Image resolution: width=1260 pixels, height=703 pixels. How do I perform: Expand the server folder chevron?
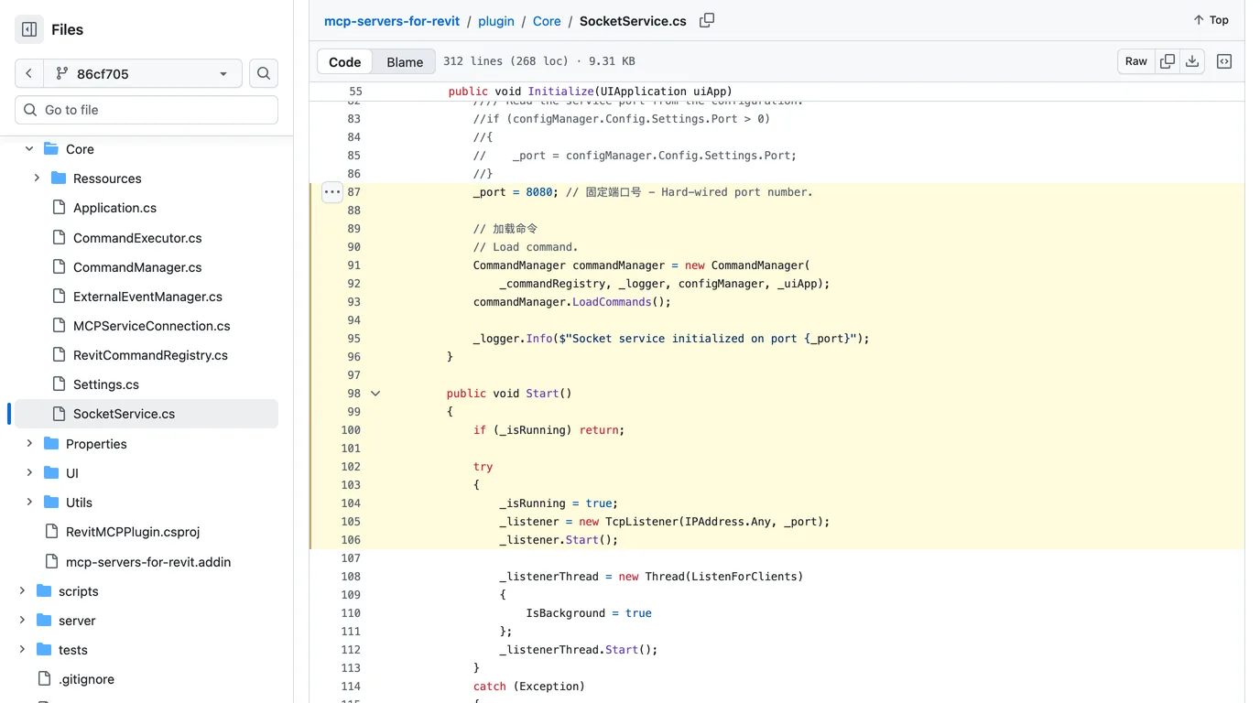coord(22,620)
